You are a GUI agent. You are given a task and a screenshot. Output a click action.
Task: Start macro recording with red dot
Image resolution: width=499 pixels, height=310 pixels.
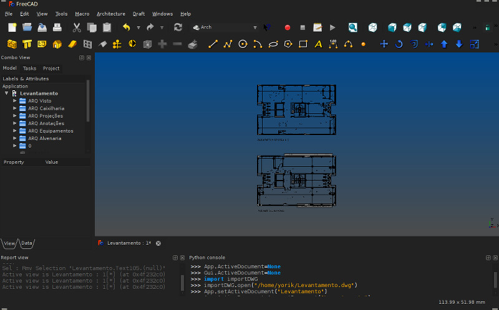288,27
